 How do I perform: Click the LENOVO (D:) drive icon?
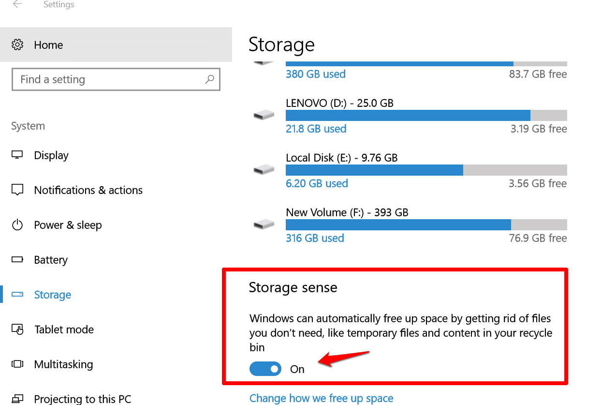(264, 115)
